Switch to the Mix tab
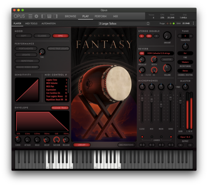208x186 pixels. [x=115, y=16]
